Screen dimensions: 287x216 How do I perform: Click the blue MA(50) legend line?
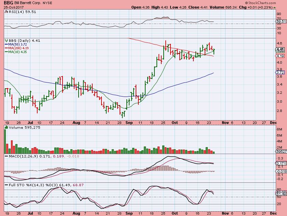pyautogui.click(x=6, y=45)
